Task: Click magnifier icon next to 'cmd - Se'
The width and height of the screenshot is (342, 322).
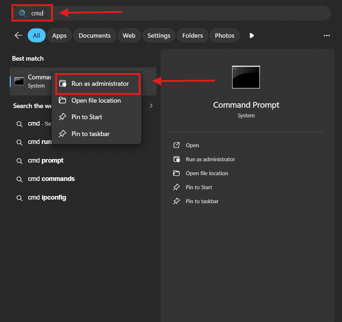Action: [x=19, y=124]
